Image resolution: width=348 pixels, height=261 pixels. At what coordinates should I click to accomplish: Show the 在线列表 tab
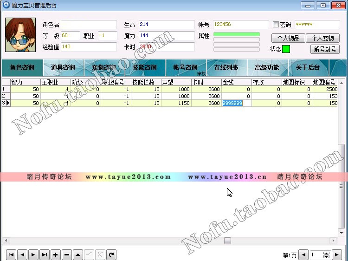226,67
